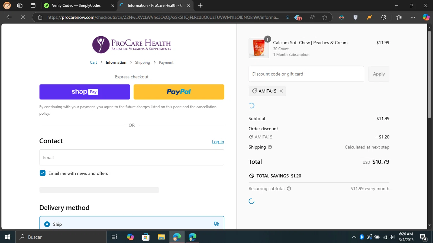The width and height of the screenshot is (433, 243).
Task: Open the orange bolt extension icon
Action: click(369, 17)
